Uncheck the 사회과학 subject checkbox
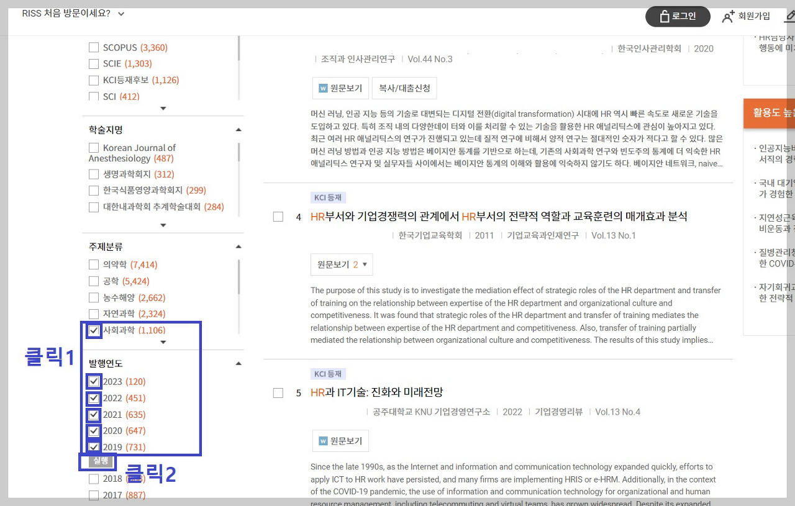This screenshot has height=506, width=795. click(x=94, y=330)
